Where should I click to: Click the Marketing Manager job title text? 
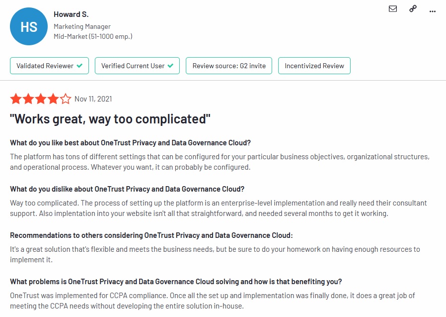82,26
